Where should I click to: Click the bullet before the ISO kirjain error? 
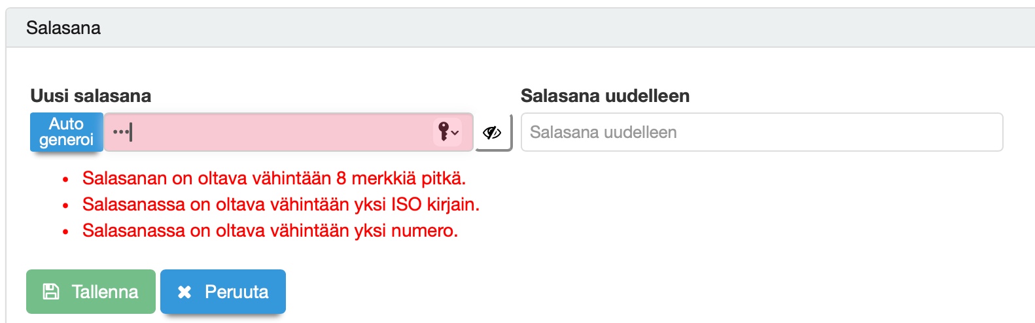(x=65, y=205)
